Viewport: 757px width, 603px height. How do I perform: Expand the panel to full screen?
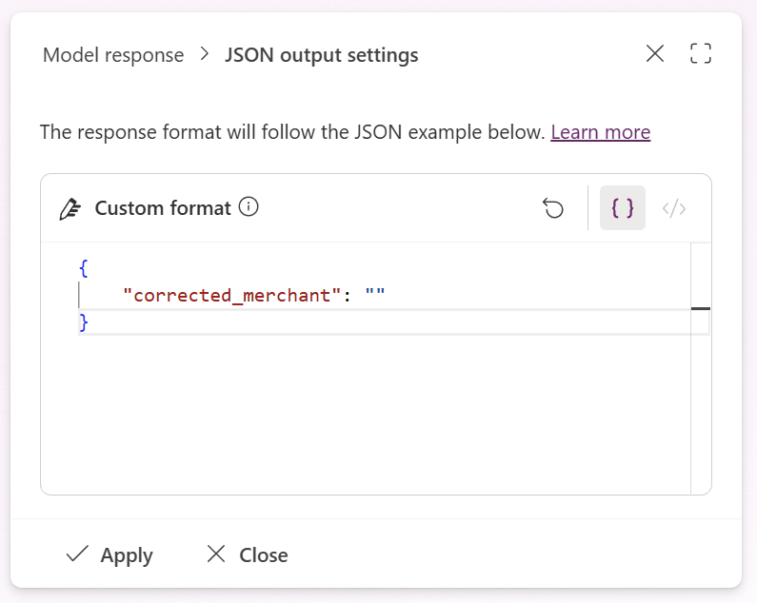point(701,54)
